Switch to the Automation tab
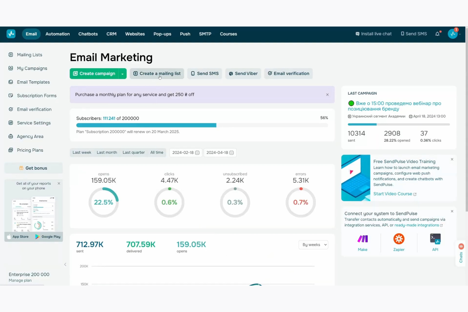The width and height of the screenshot is (468, 312). point(57,34)
